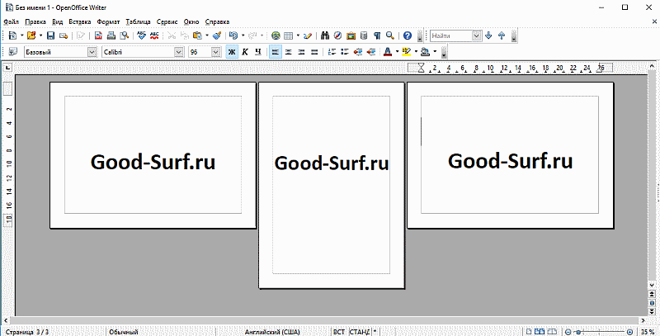Toggle Italic (К) formatting

(x=245, y=52)
